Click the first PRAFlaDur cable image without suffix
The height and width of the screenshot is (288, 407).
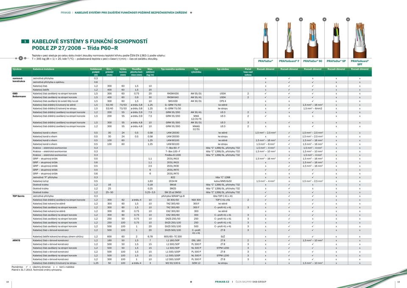pyautogui.click(x=265, y=41)
